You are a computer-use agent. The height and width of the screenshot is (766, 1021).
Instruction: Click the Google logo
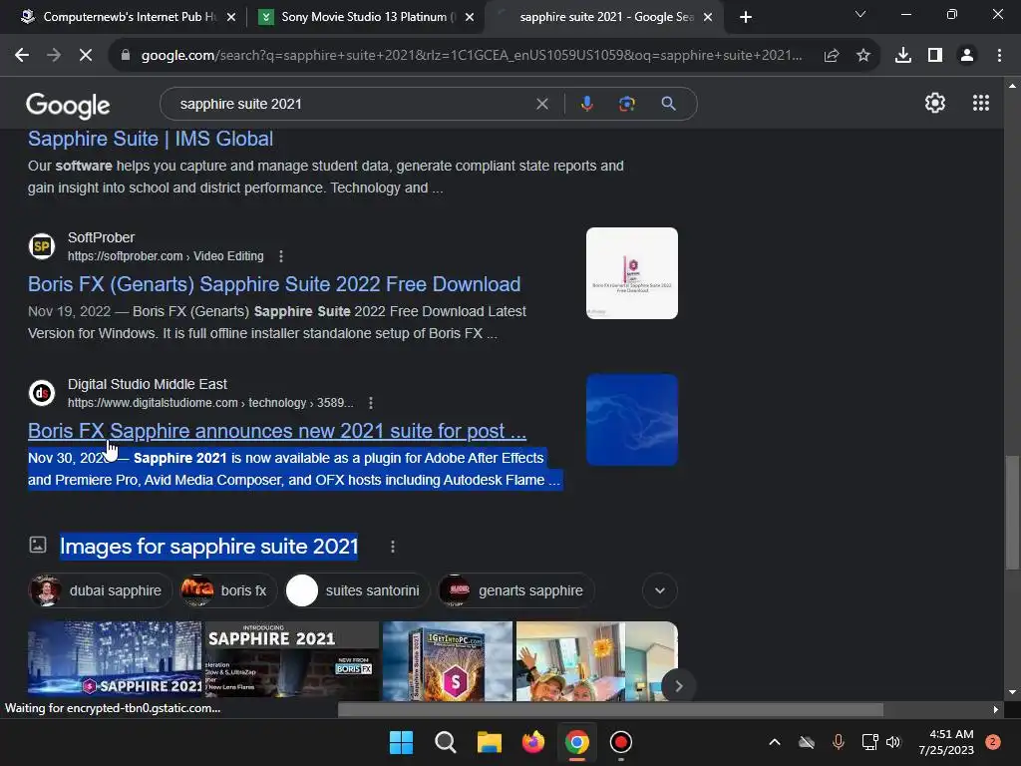(x=68, y=105)
